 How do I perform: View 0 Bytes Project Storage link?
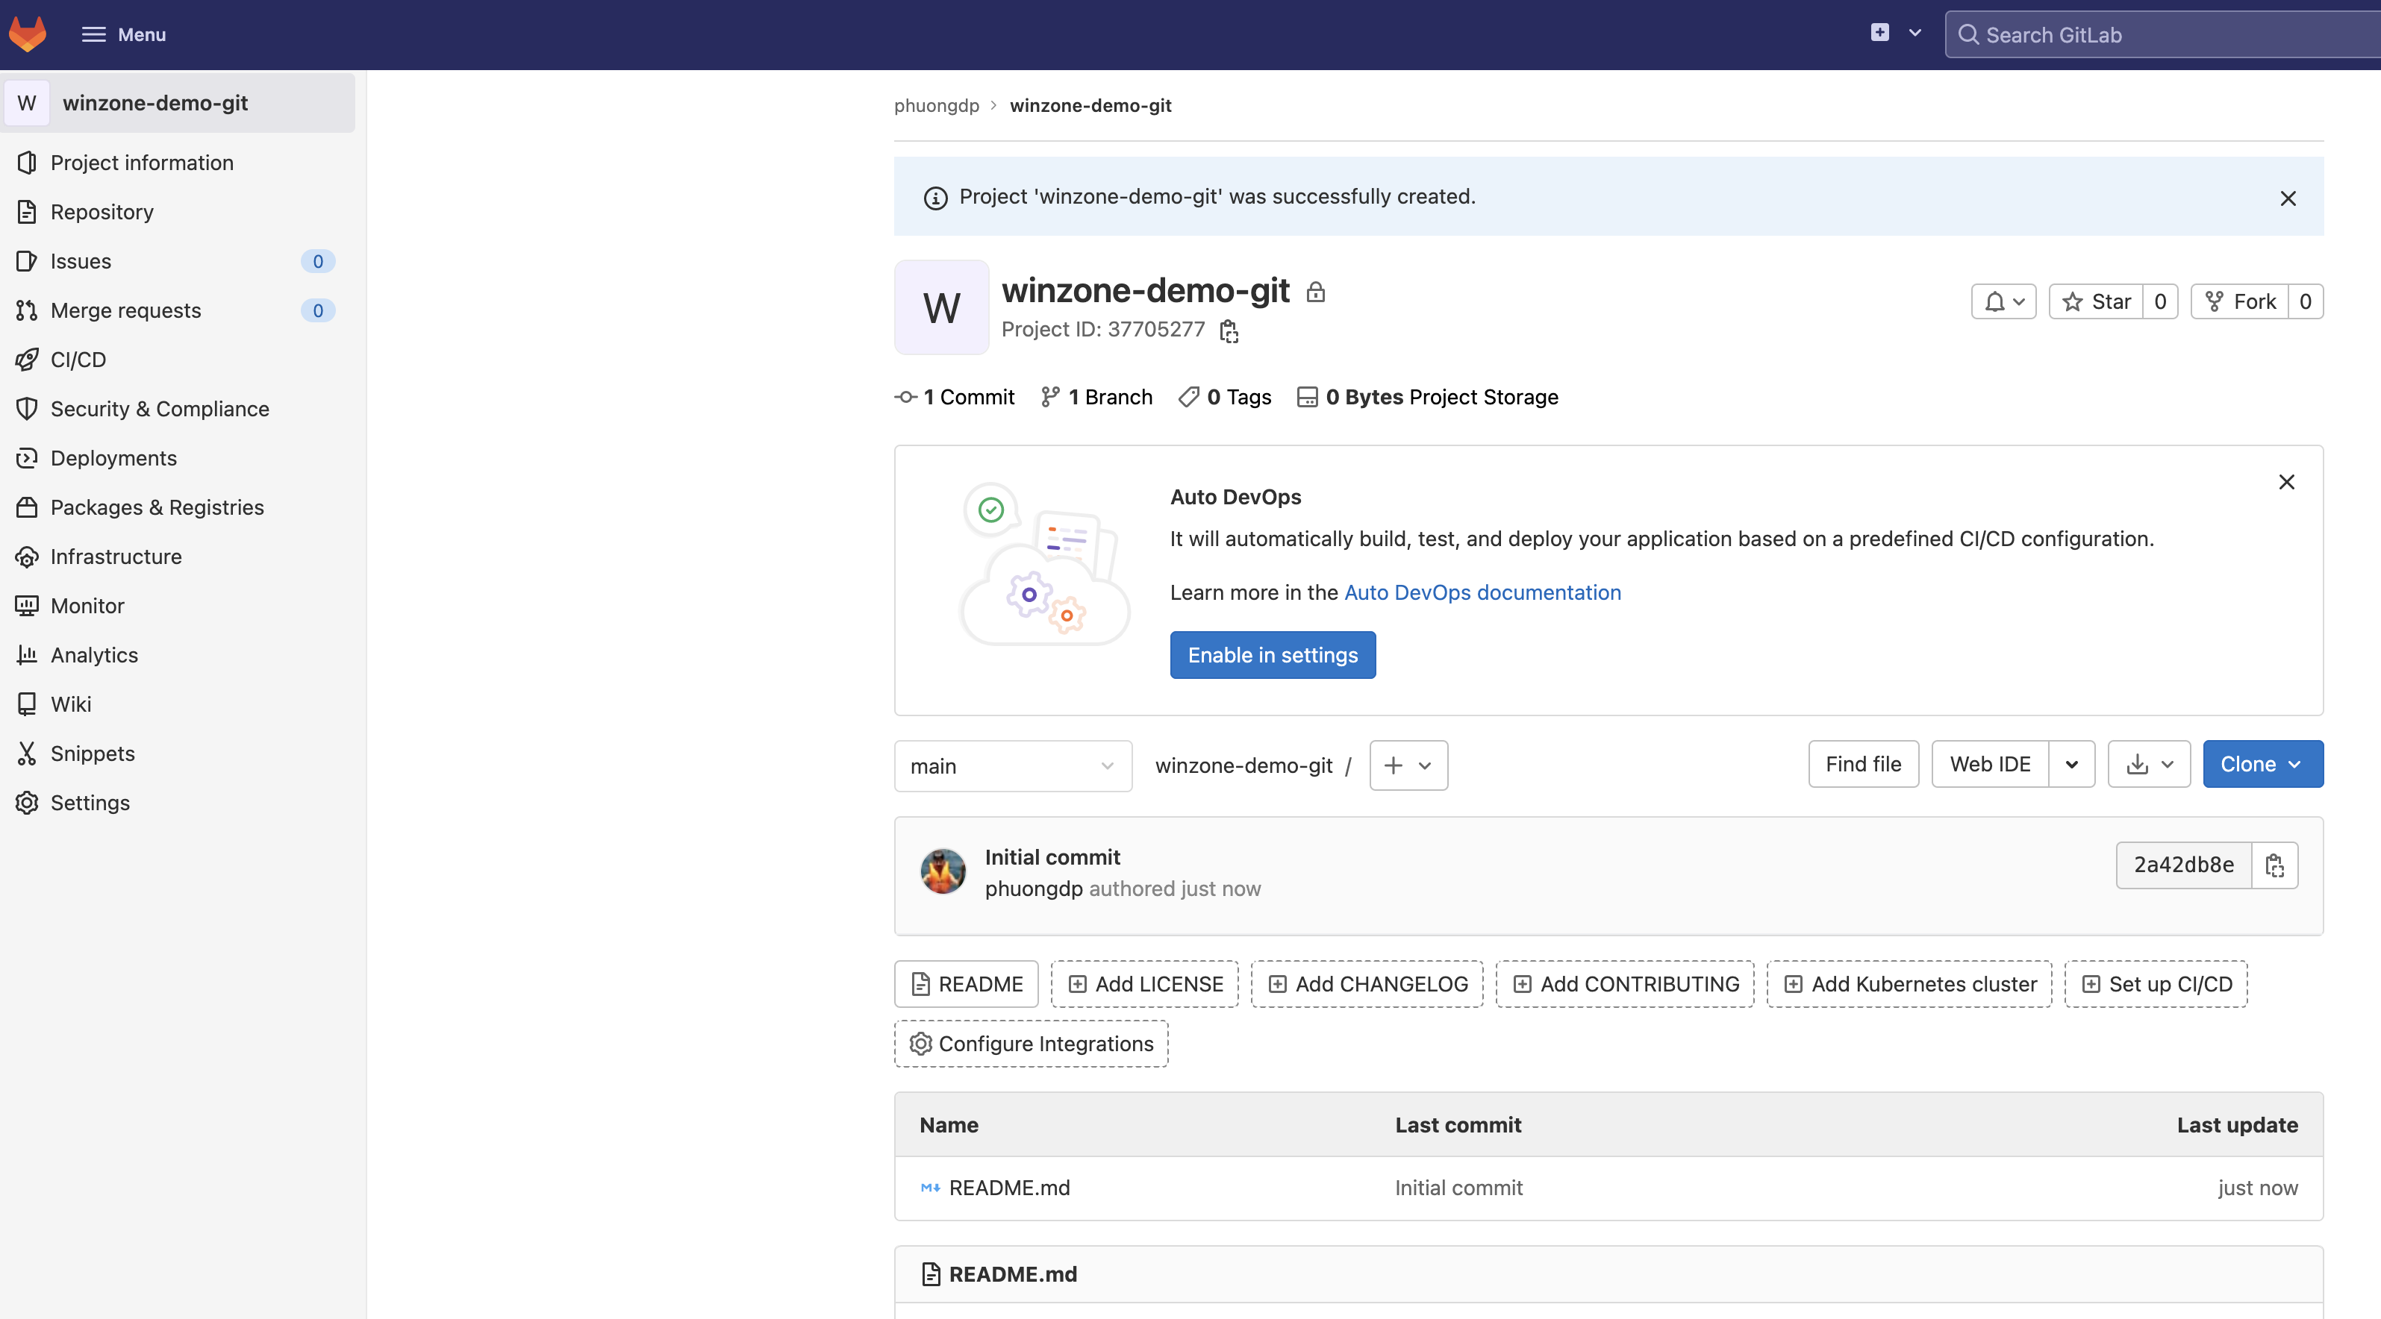(1428, 397)
